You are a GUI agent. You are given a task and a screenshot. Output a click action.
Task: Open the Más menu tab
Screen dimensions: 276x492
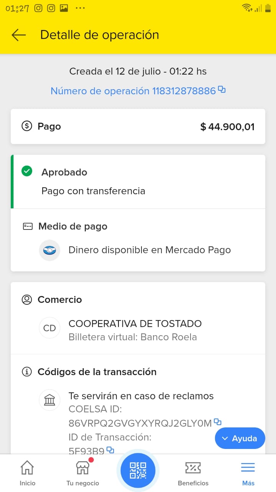coord(248,473)
